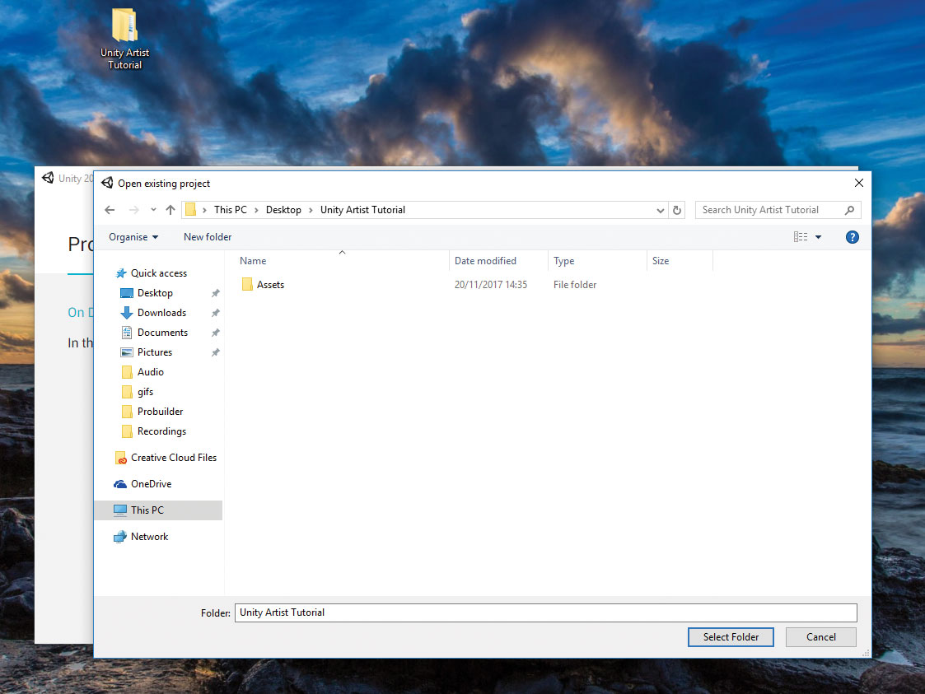Click the Folder name input field
The width and height of the screenshot is (925, 694).
pyautogui.click(x=545, y=612)
